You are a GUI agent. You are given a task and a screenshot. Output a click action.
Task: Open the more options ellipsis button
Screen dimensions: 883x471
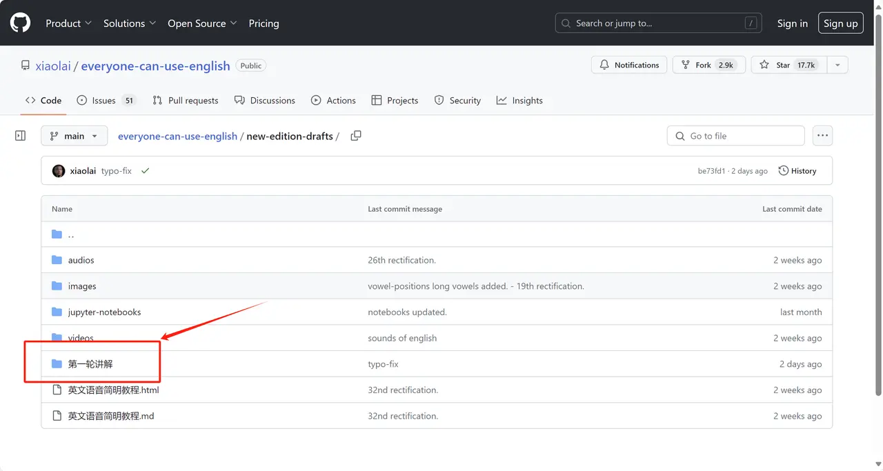point(822,136)
